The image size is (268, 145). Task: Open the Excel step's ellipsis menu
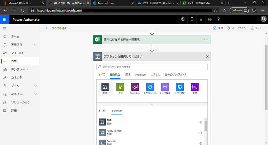[x=206, y=40]
